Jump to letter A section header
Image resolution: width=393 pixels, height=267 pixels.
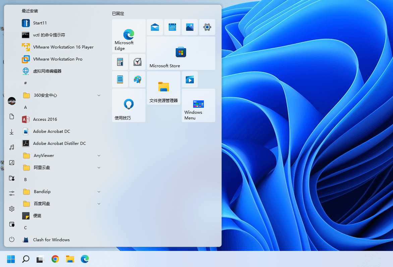pyautogui.click(x=25, y=107)
